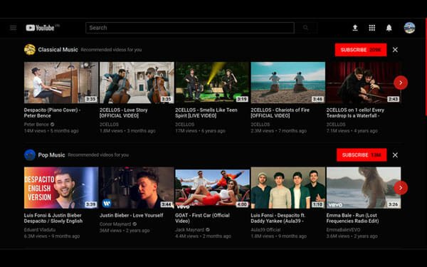Open the upload video icon

[x=355, y=28]
